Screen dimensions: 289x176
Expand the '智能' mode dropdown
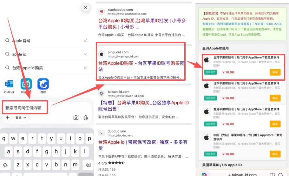click(21, 118)
